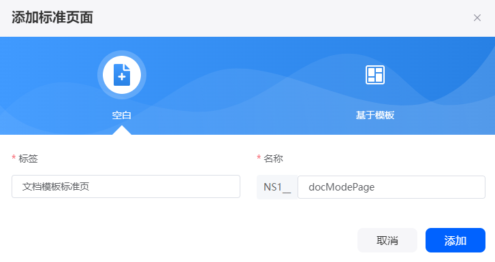Switch to the 空白 option label
Screen dimensions: 495x262
click(x=122, y=115)
